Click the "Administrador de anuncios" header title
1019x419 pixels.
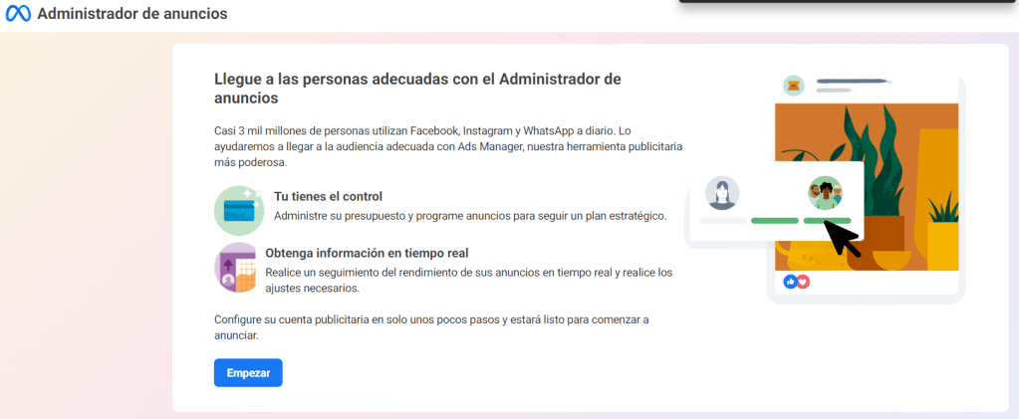[x=131, y=14]
